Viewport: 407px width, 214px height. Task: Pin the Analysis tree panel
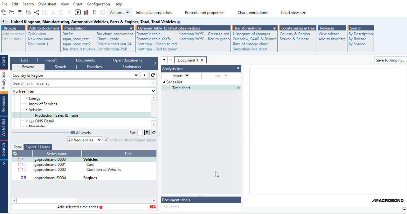(x=238, y=69)
